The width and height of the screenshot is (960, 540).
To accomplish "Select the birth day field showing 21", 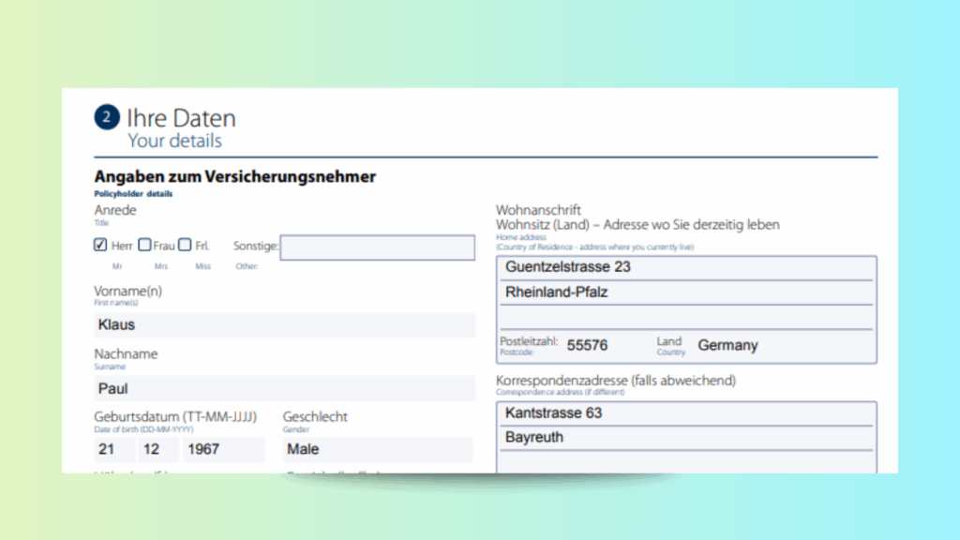I will click(x=112, y=449).
